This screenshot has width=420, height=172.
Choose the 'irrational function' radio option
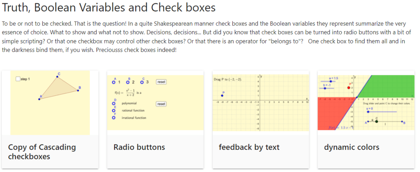coord(114,118)
